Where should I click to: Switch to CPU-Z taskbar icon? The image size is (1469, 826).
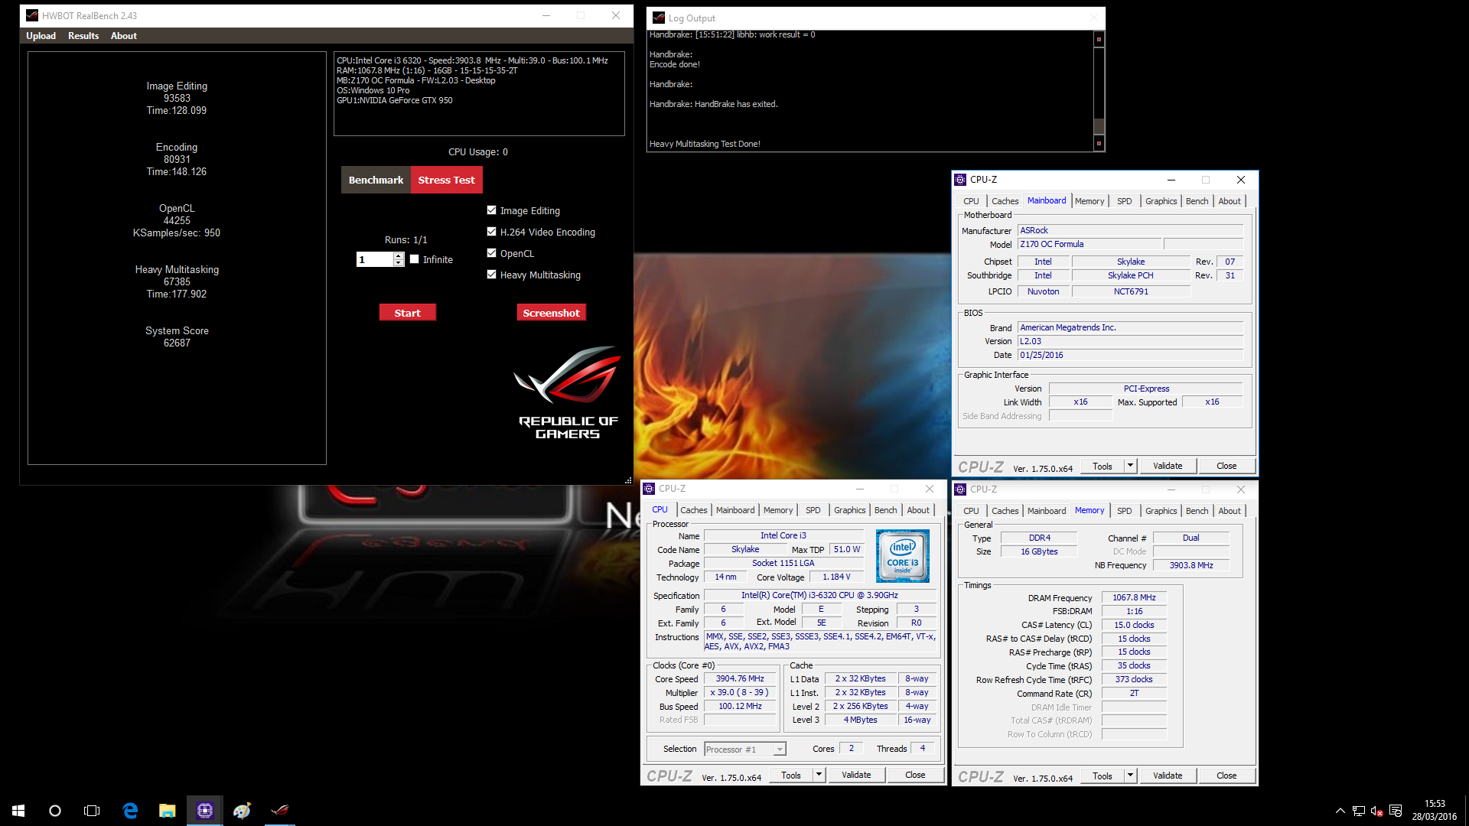pyautogui.click(x=204, y=811)
